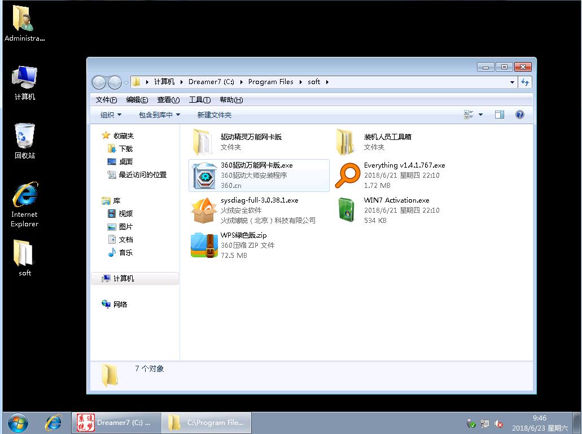Expand the view options dropdown arrow
582x434 pixels.
[480, 115]
